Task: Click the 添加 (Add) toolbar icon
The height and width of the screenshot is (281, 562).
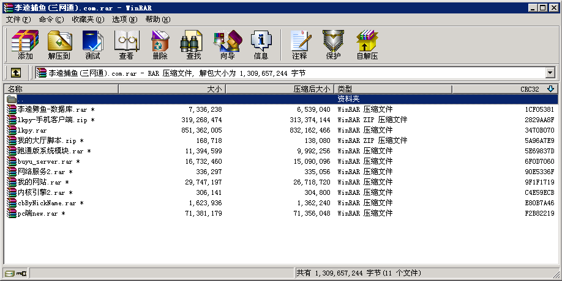Action: 25,45
